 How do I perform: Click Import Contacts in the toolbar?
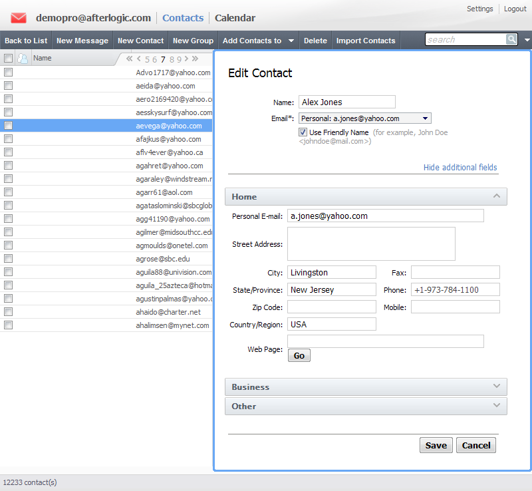click(366, 41)
